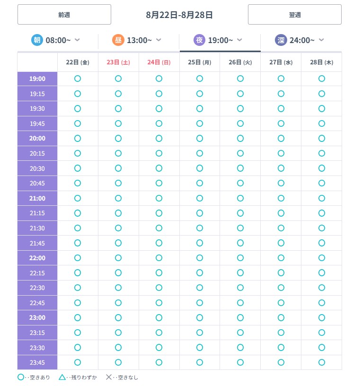Screen dimensions: 353x386
Task: Choose the 19:45 availability circle for 23日 (土)
Action: point(118,123)
